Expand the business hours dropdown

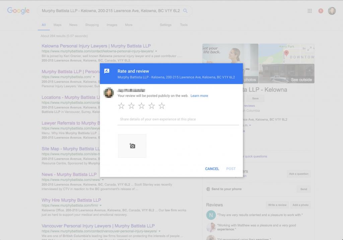(x=250, y=125)
